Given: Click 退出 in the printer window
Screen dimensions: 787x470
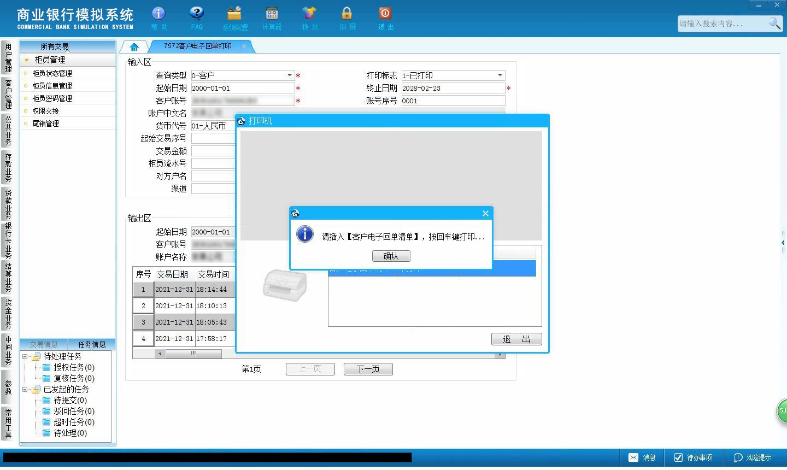Looking at the screenshot, I should (516, 339).
